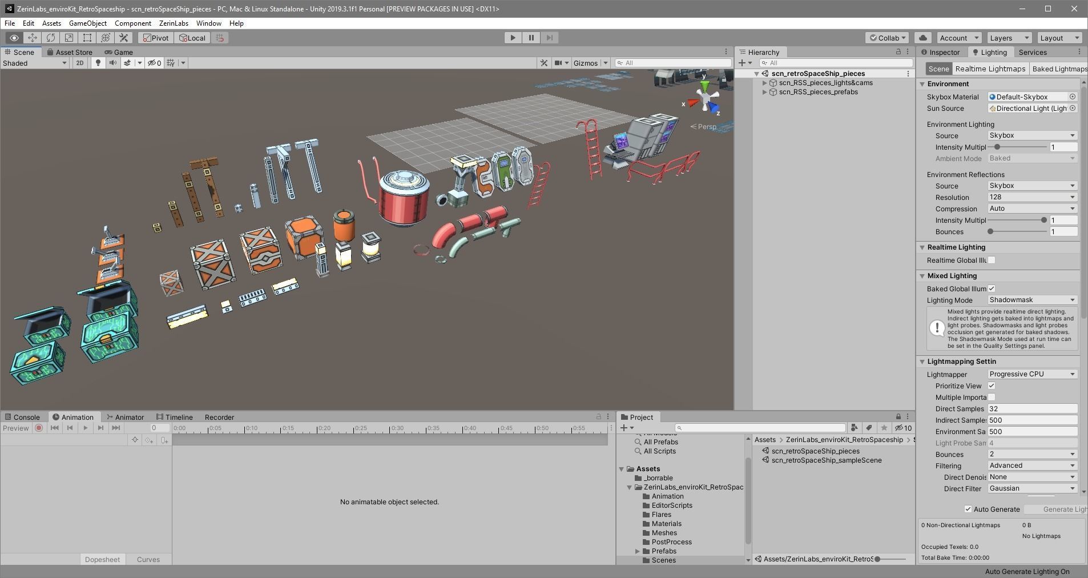The width and height of the screenshot is (1088, 578).
Task: Open the Account dropdown
Action: pyautogui.click(x=959, y=38)
